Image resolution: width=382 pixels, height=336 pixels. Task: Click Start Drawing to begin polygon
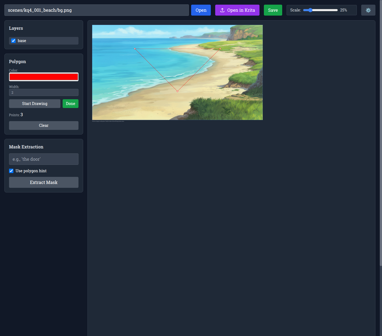pyautogui.click(x=35, y=104)
